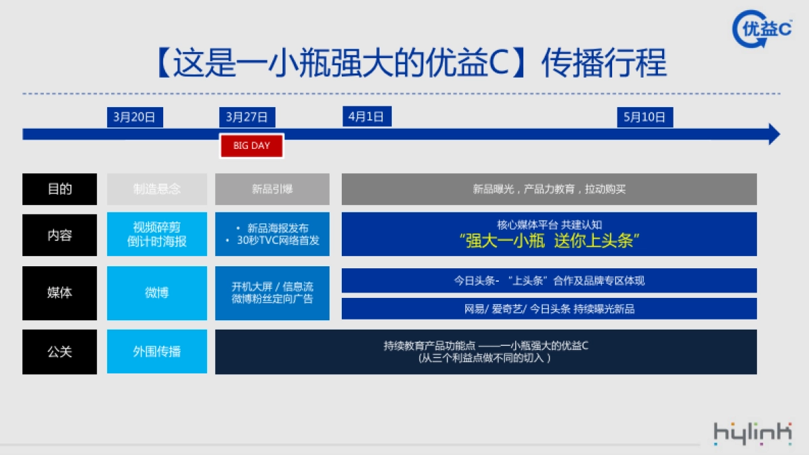Toggle the 公关 row label
Screen dimensions: 809x455
(x=59, y=351)
